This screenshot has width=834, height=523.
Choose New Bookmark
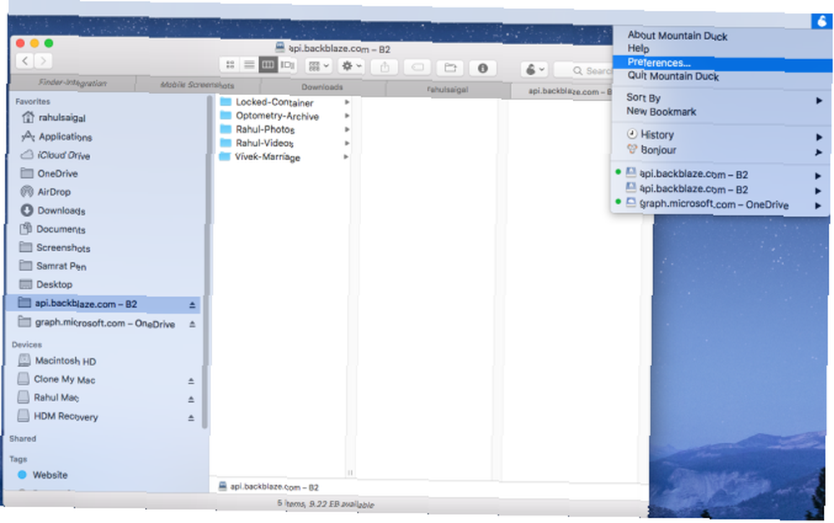tap(661, 112)
